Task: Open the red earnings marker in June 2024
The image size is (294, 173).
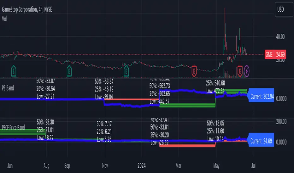Action: click(240, 71)
